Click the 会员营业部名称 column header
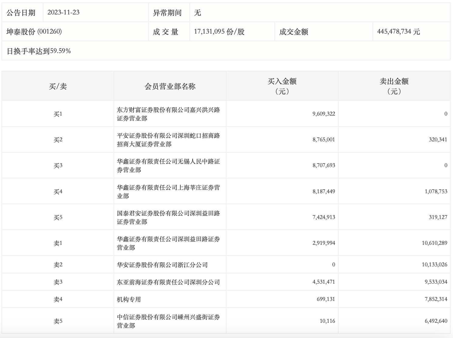The image size is (453, 338). 170,86
